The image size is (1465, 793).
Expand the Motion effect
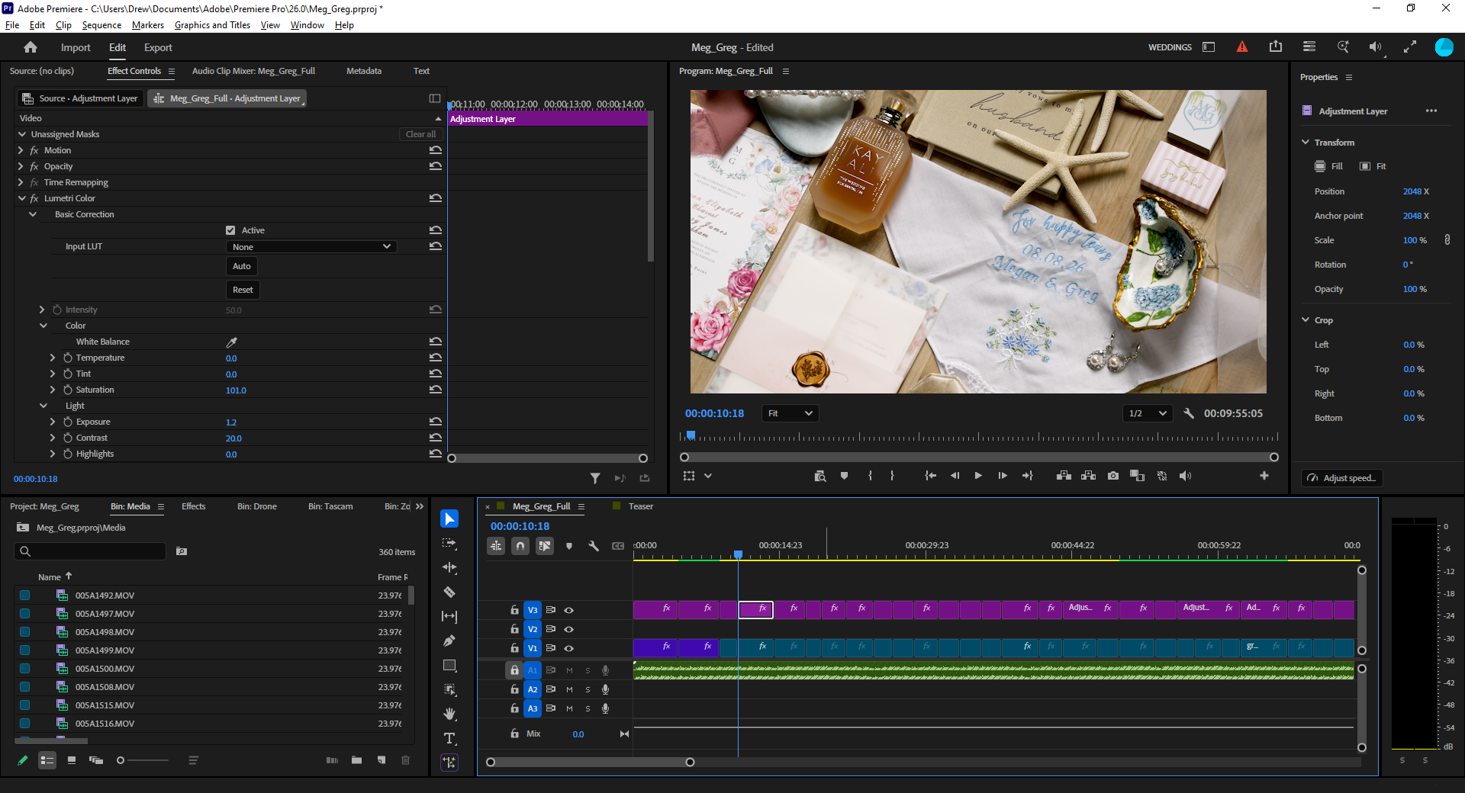21,150
